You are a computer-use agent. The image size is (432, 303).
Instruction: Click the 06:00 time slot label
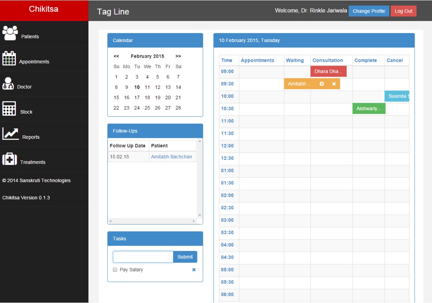[x=227, y=294]
